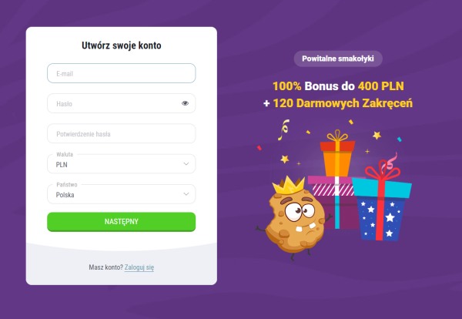Click the E-mail input field

tap(122, 73)
